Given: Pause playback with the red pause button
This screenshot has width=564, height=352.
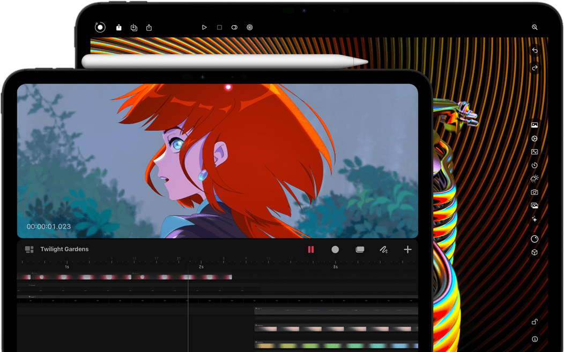Looking at the screenshot, I should pyautogui.click(x=311, y=249).
